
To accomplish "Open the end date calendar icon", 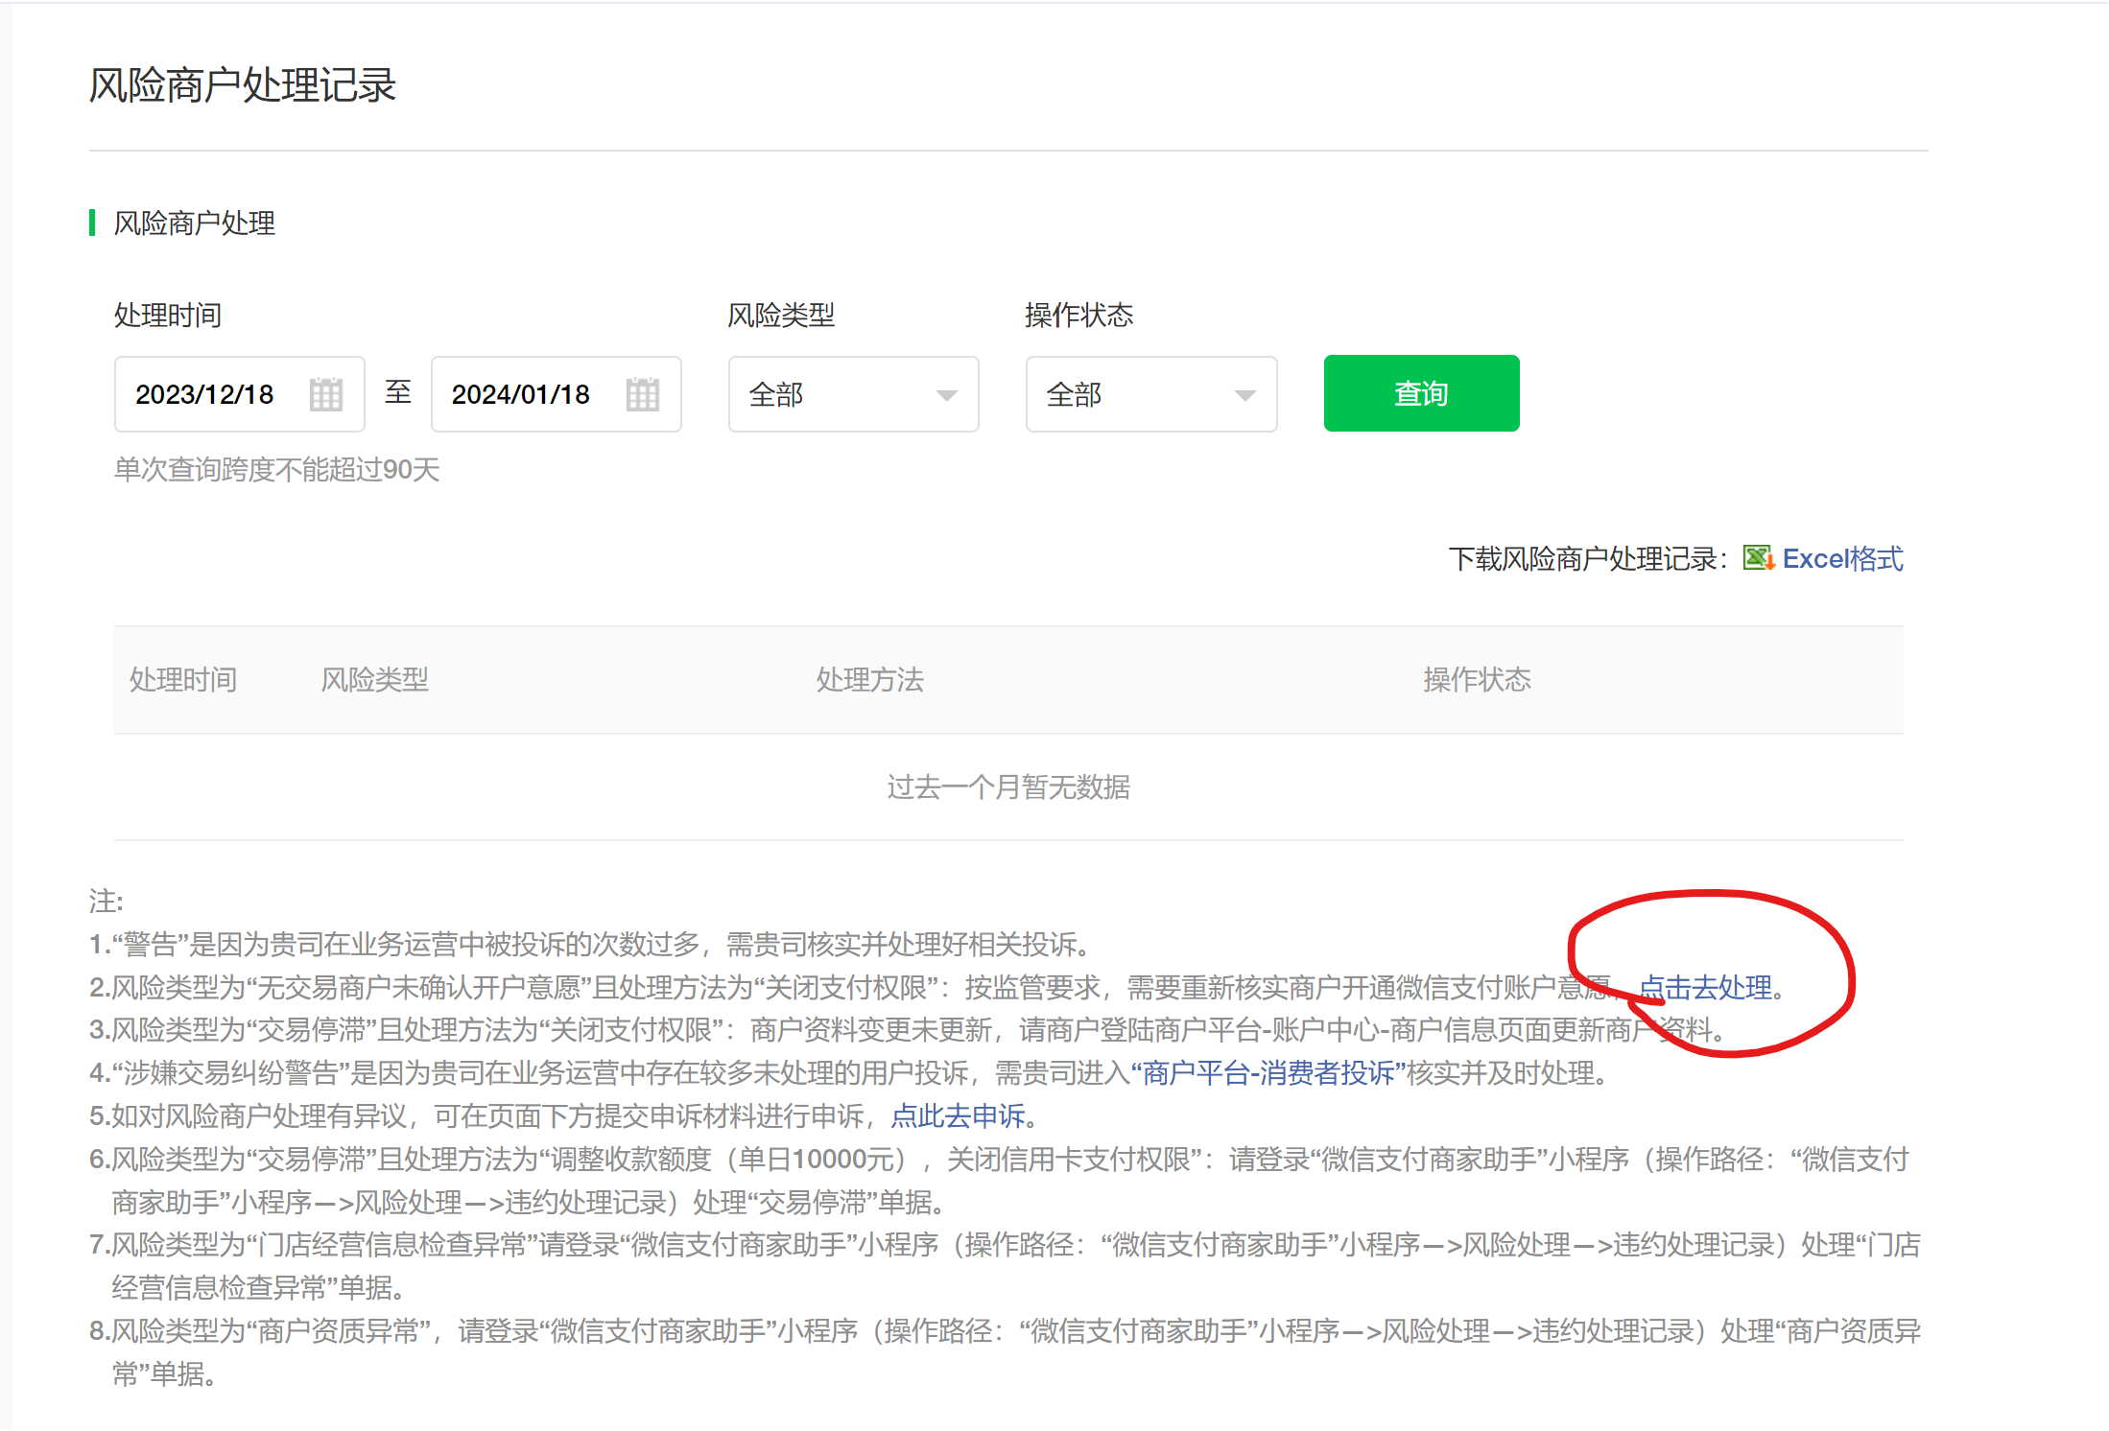I will 642,394.
